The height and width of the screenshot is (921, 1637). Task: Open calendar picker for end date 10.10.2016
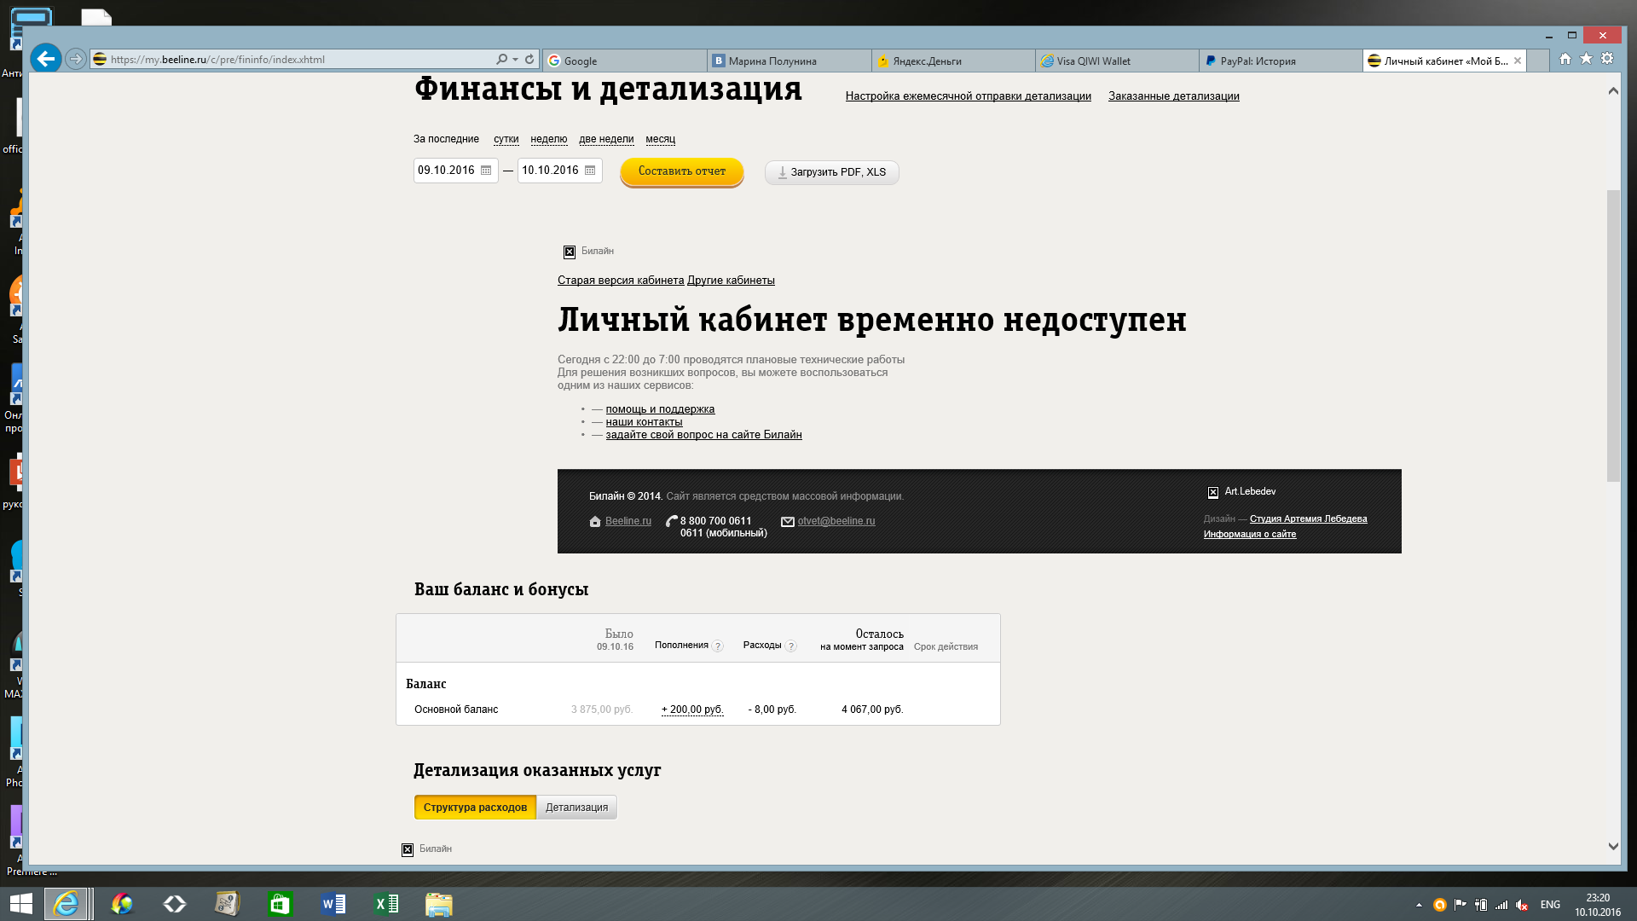pyautogui.click(x=590, y=171)
